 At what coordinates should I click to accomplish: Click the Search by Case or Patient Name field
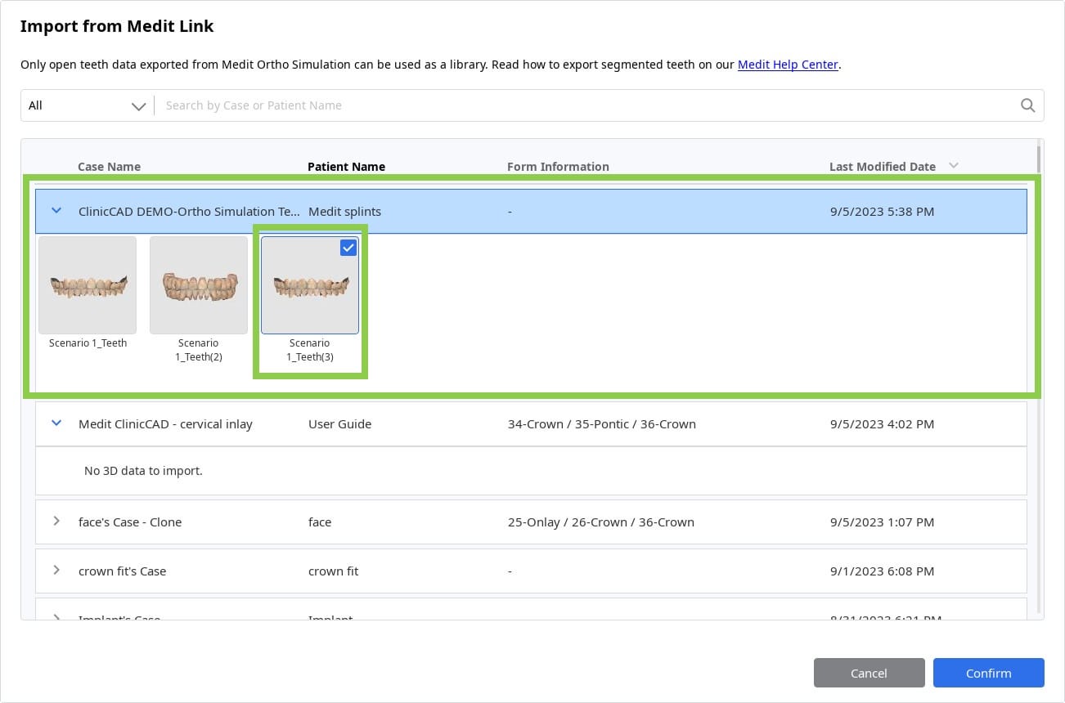[x=589, y=105]
